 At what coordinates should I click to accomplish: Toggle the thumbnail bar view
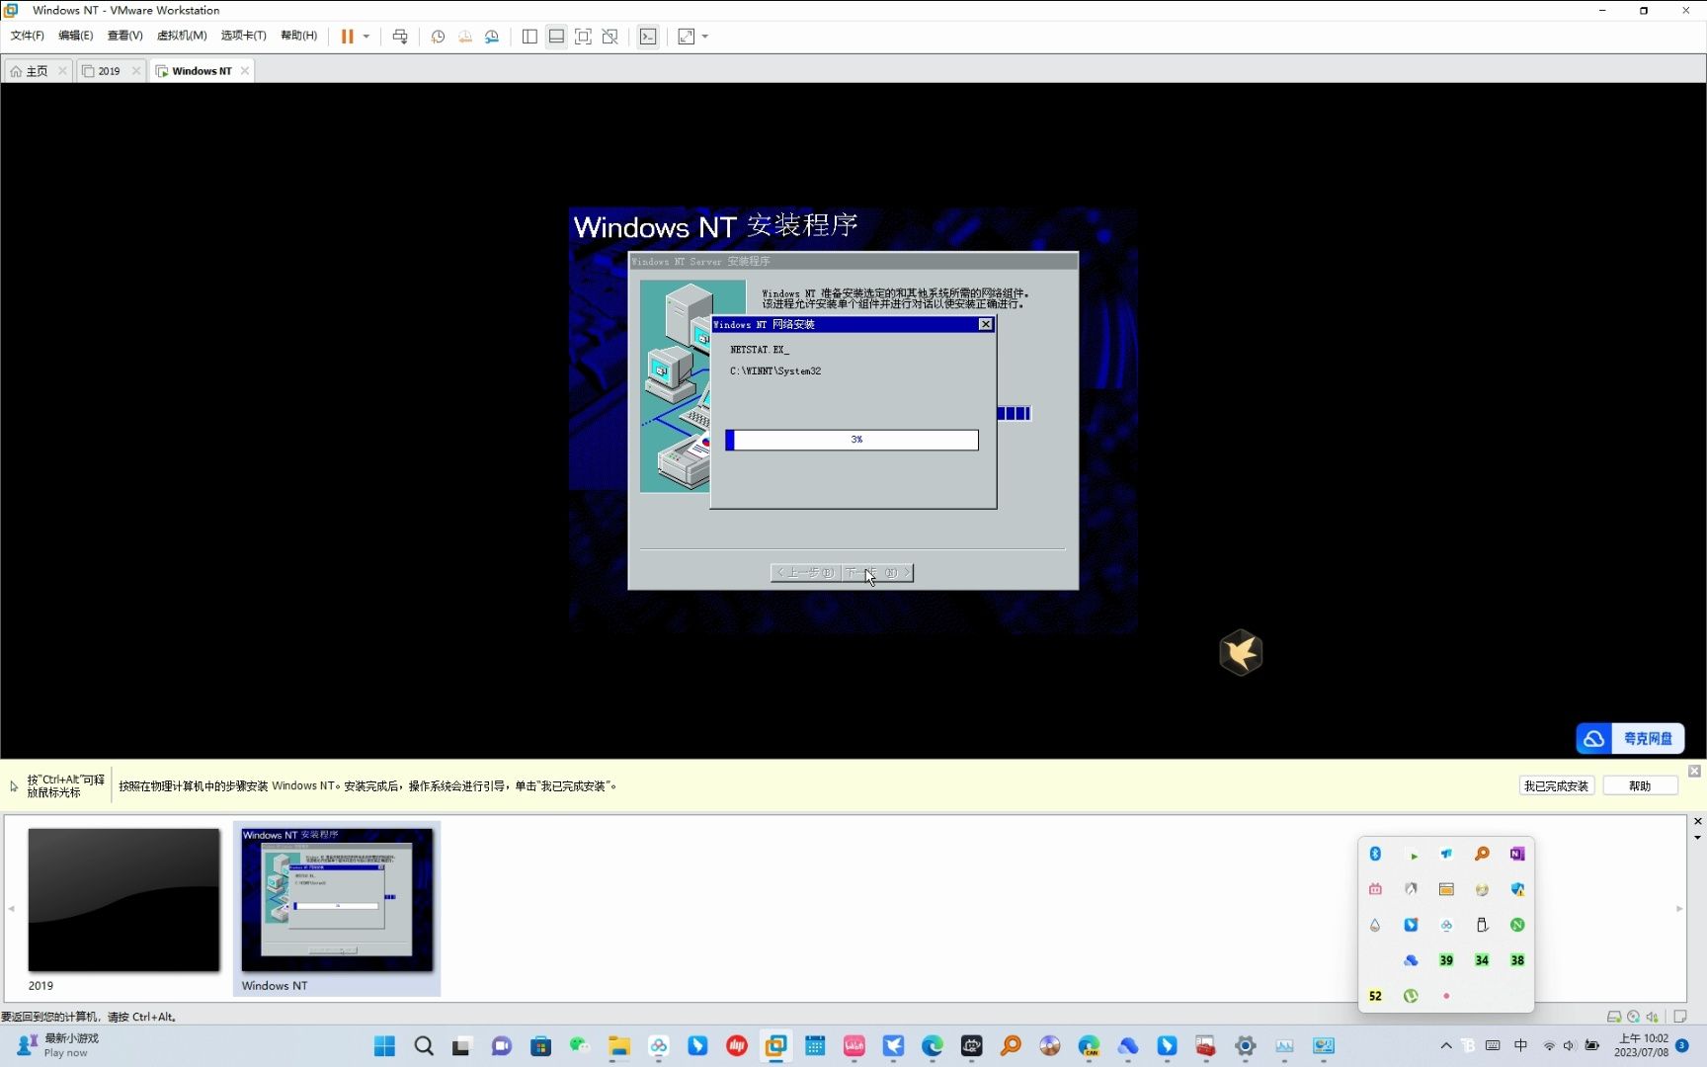pyautogui.click(x=556, y=37)
